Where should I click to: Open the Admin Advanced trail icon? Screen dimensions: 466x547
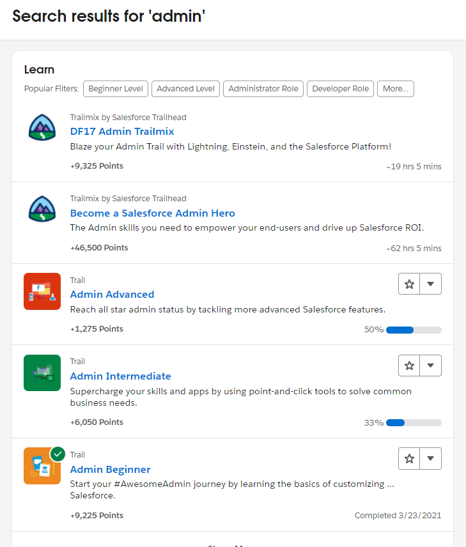click(42, 291)
